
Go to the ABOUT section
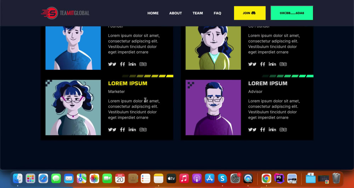click(176, 13)
